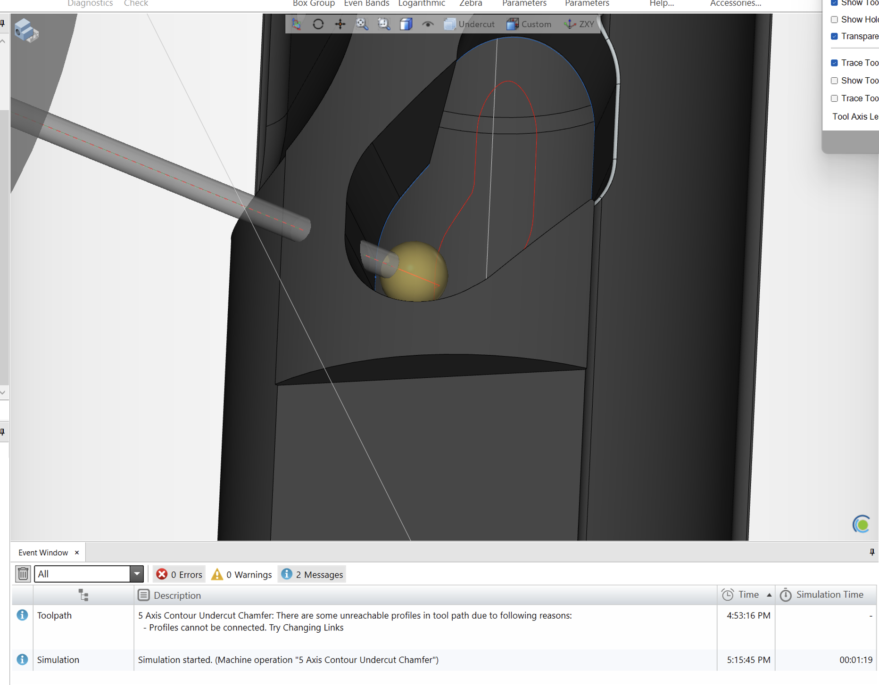Select the circular rotate view tool
The height and width of the screenshot is (685, 879).
(318, 24)
